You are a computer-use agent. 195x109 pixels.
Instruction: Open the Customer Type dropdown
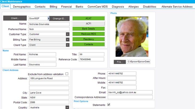pyautogui.click(x=67, y=34)
